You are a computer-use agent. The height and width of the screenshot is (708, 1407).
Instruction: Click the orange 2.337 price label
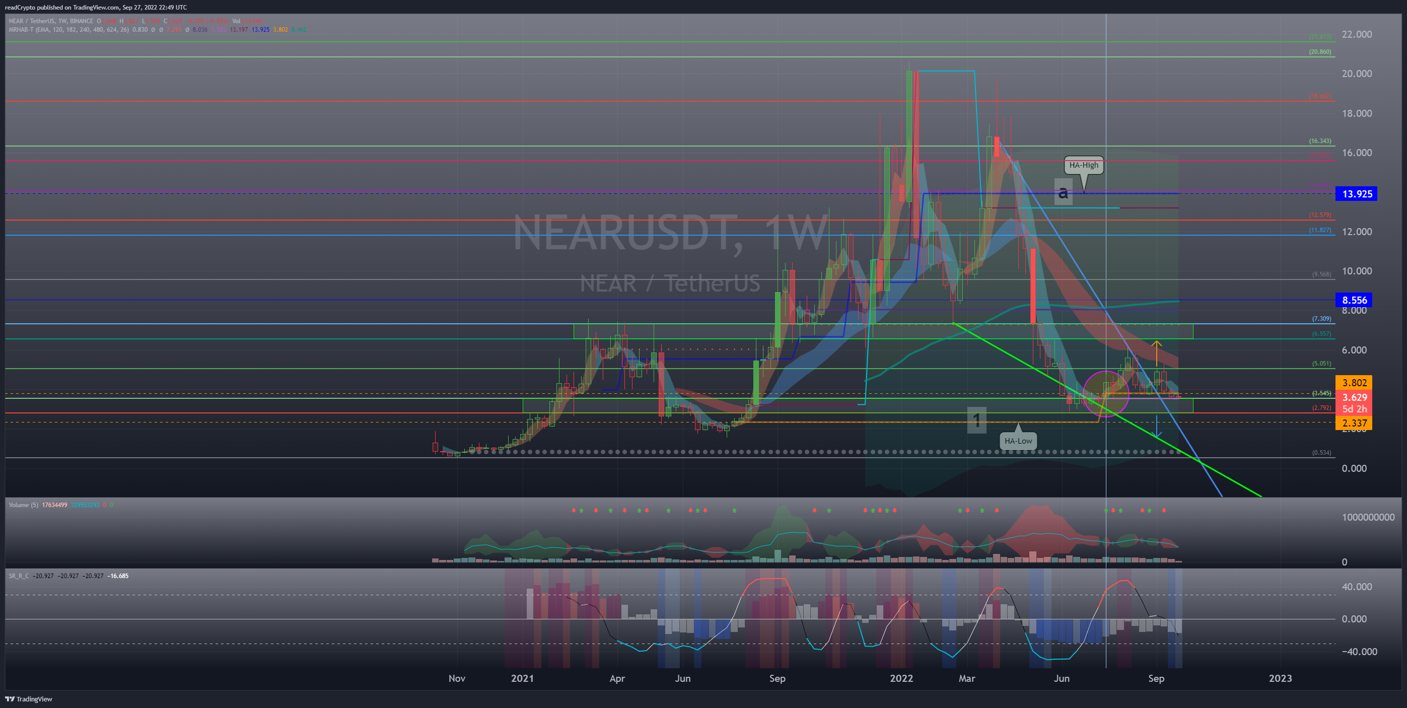coord(1354,423)
